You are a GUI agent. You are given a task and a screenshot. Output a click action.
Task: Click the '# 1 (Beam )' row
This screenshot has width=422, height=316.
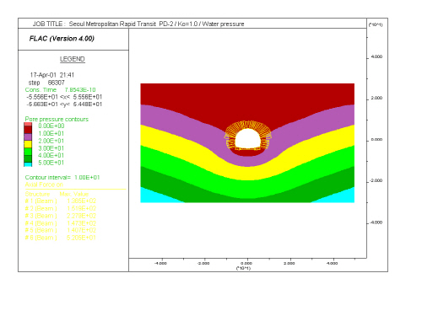[x=61, y=201]
